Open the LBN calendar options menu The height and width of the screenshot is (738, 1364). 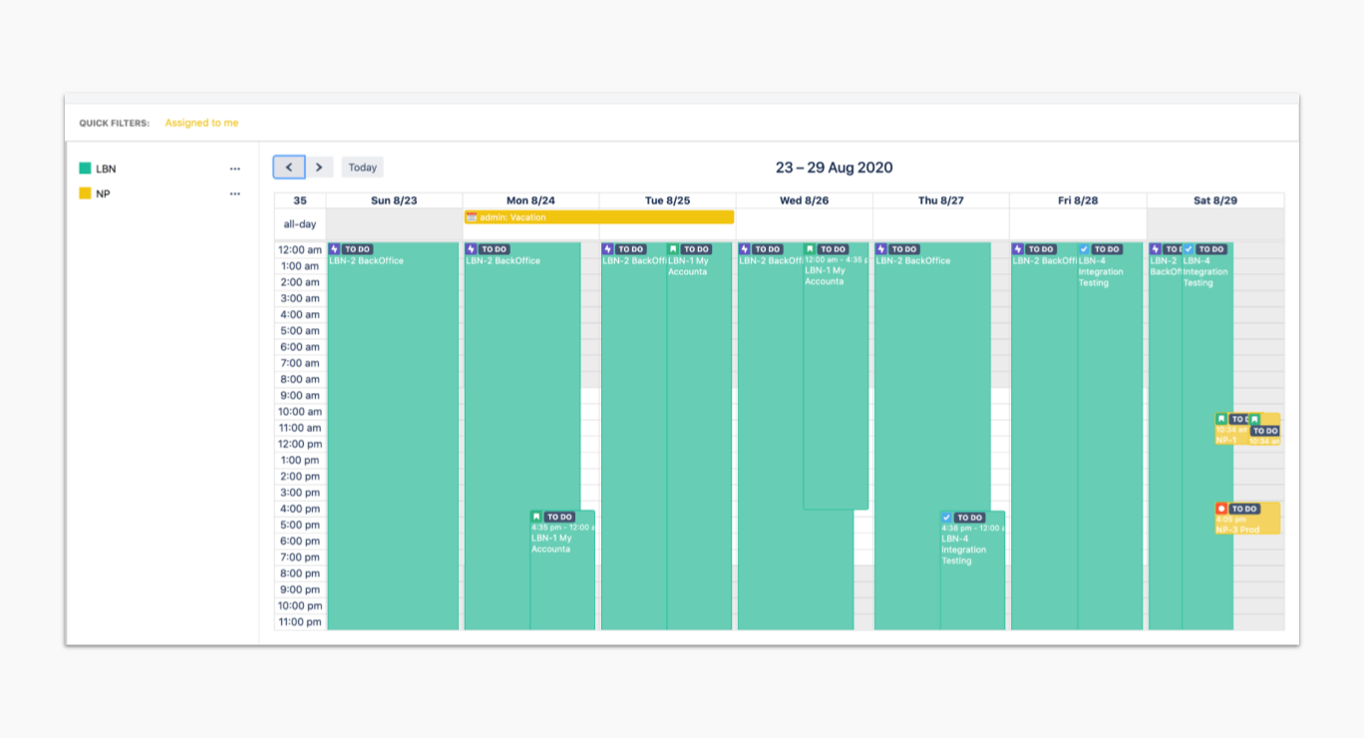[x=235, y=169]
